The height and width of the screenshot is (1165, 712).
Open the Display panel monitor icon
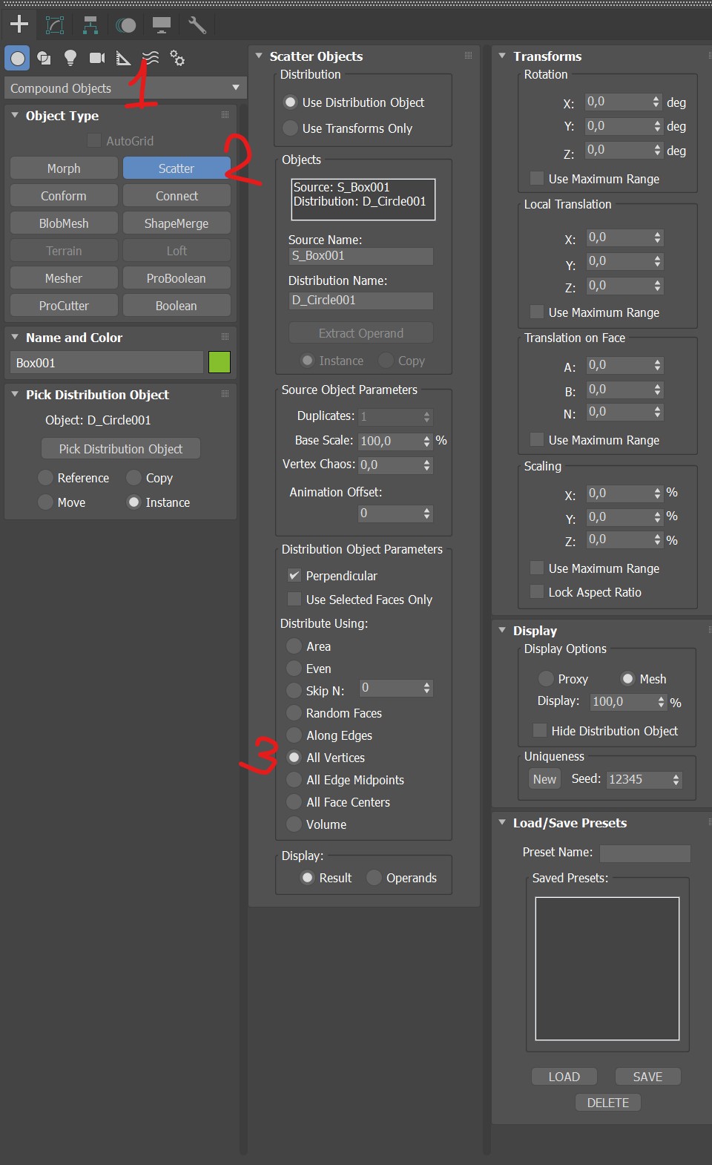(162, 25)
